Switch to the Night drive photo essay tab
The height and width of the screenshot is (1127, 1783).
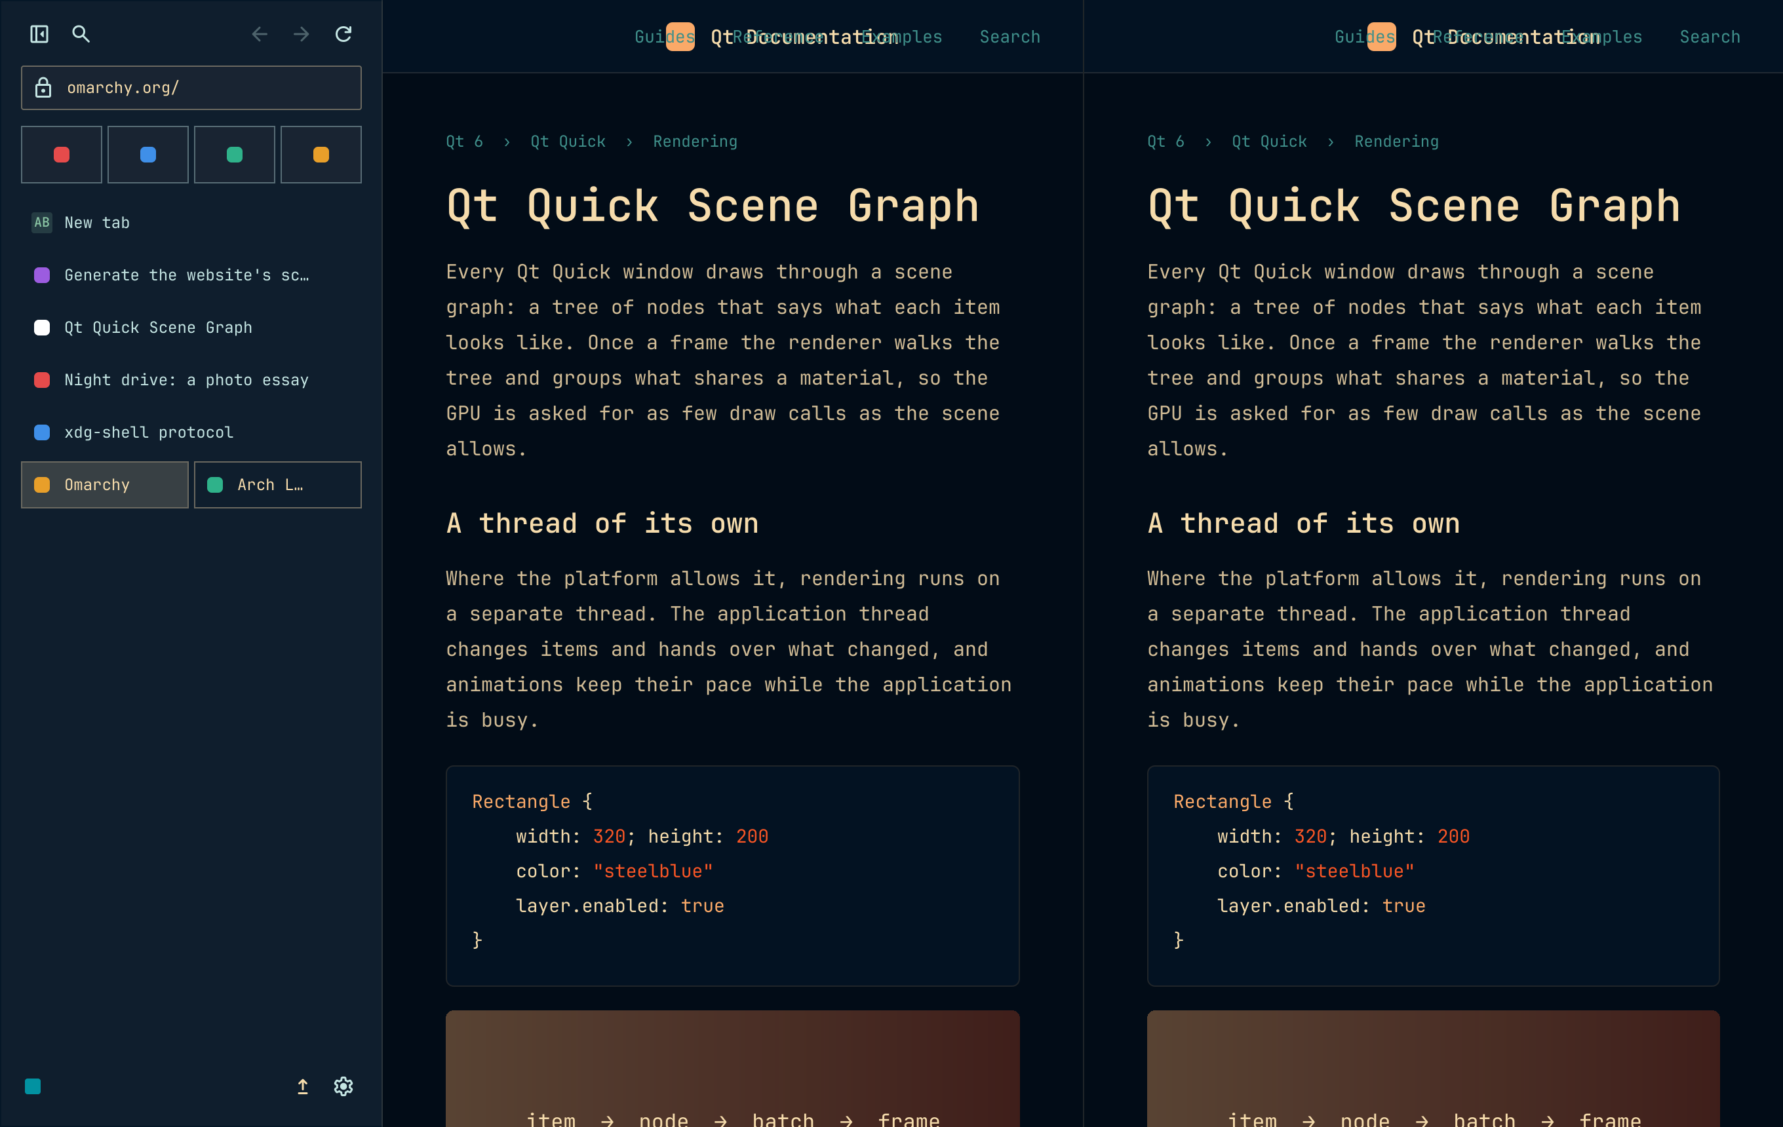[191, 379]
